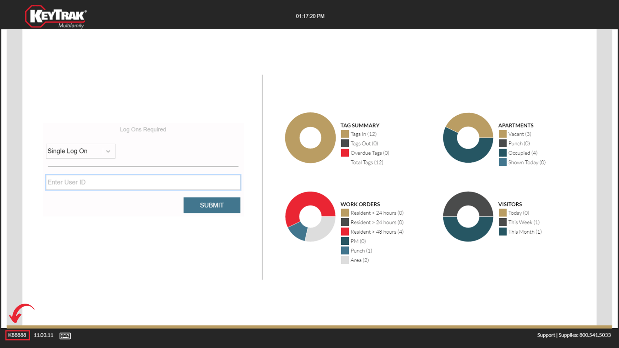Click the teal Occupied swatch
619x348 pixels.
pos(502,153)
